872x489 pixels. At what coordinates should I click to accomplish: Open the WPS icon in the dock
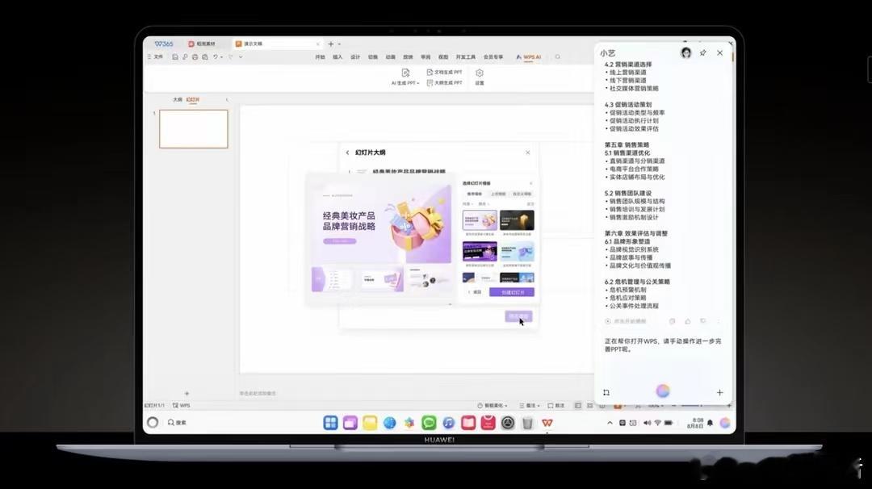click(547, 423)
